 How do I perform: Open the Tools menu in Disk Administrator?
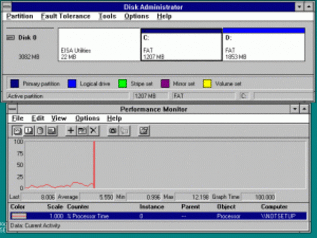[107, 16]
